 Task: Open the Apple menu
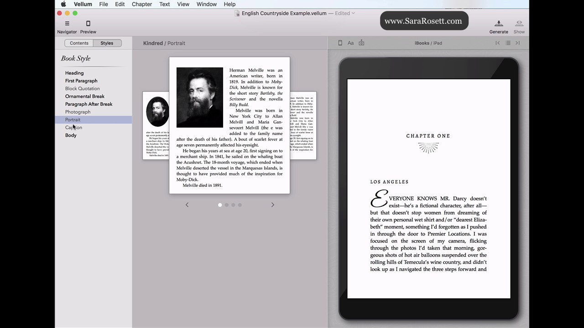point(63,4)
